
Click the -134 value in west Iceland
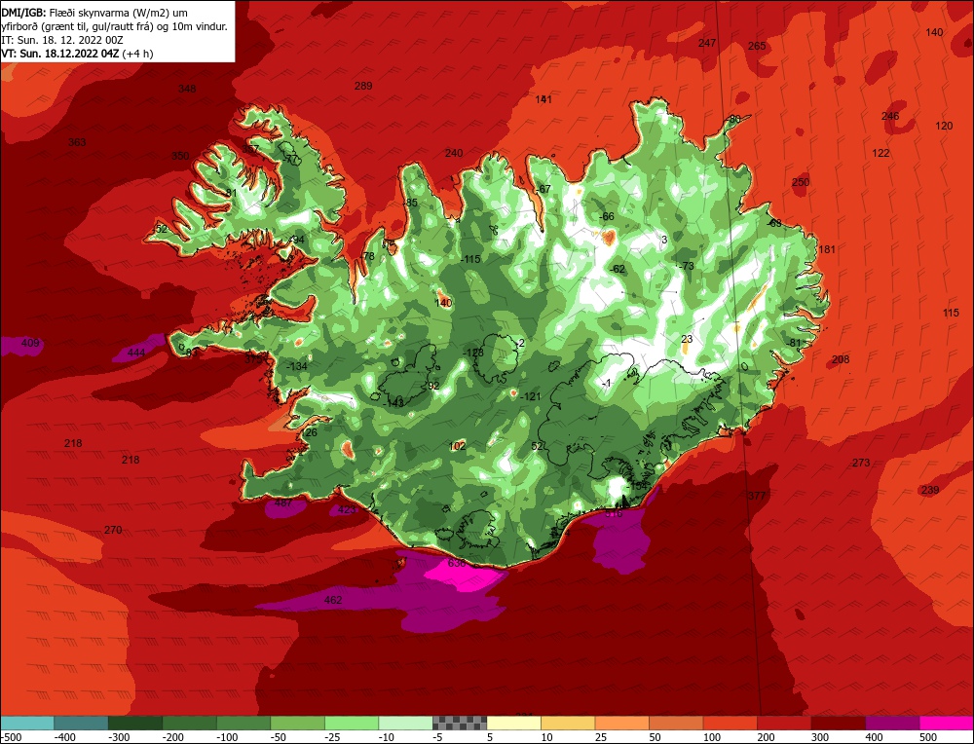click(297, 366)
